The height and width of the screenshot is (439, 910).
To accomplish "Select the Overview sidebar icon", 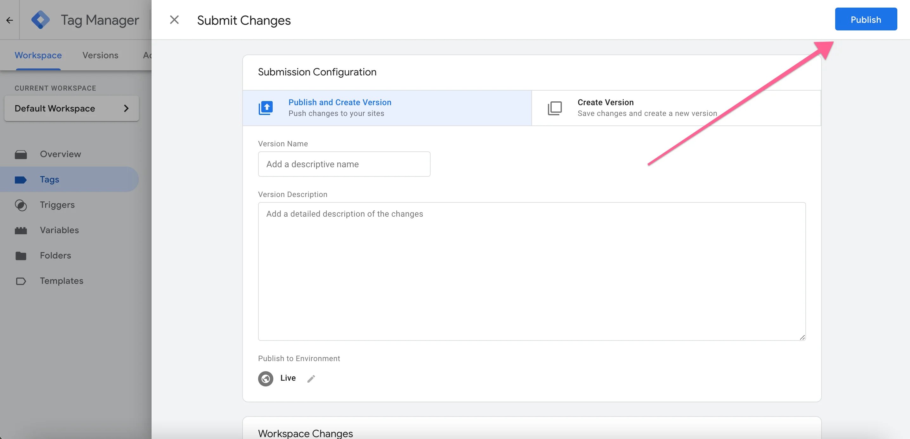I will pyautogui.click(x=21, y=154).
